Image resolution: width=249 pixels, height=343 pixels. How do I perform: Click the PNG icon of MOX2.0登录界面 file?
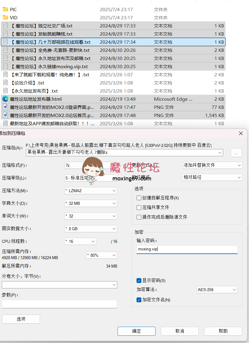coord(5,107)
